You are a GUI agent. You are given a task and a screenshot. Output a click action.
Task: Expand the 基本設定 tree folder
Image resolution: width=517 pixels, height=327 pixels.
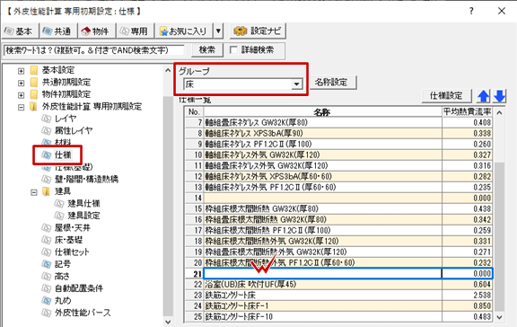point(22,71)
